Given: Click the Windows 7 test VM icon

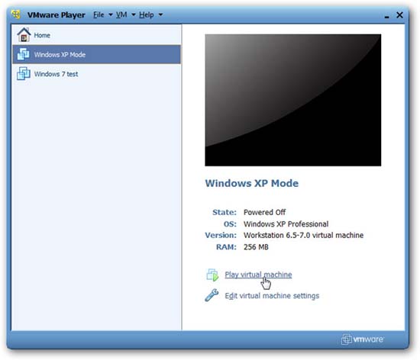Looking at the screenshot, I should click(x=24, y=73).
